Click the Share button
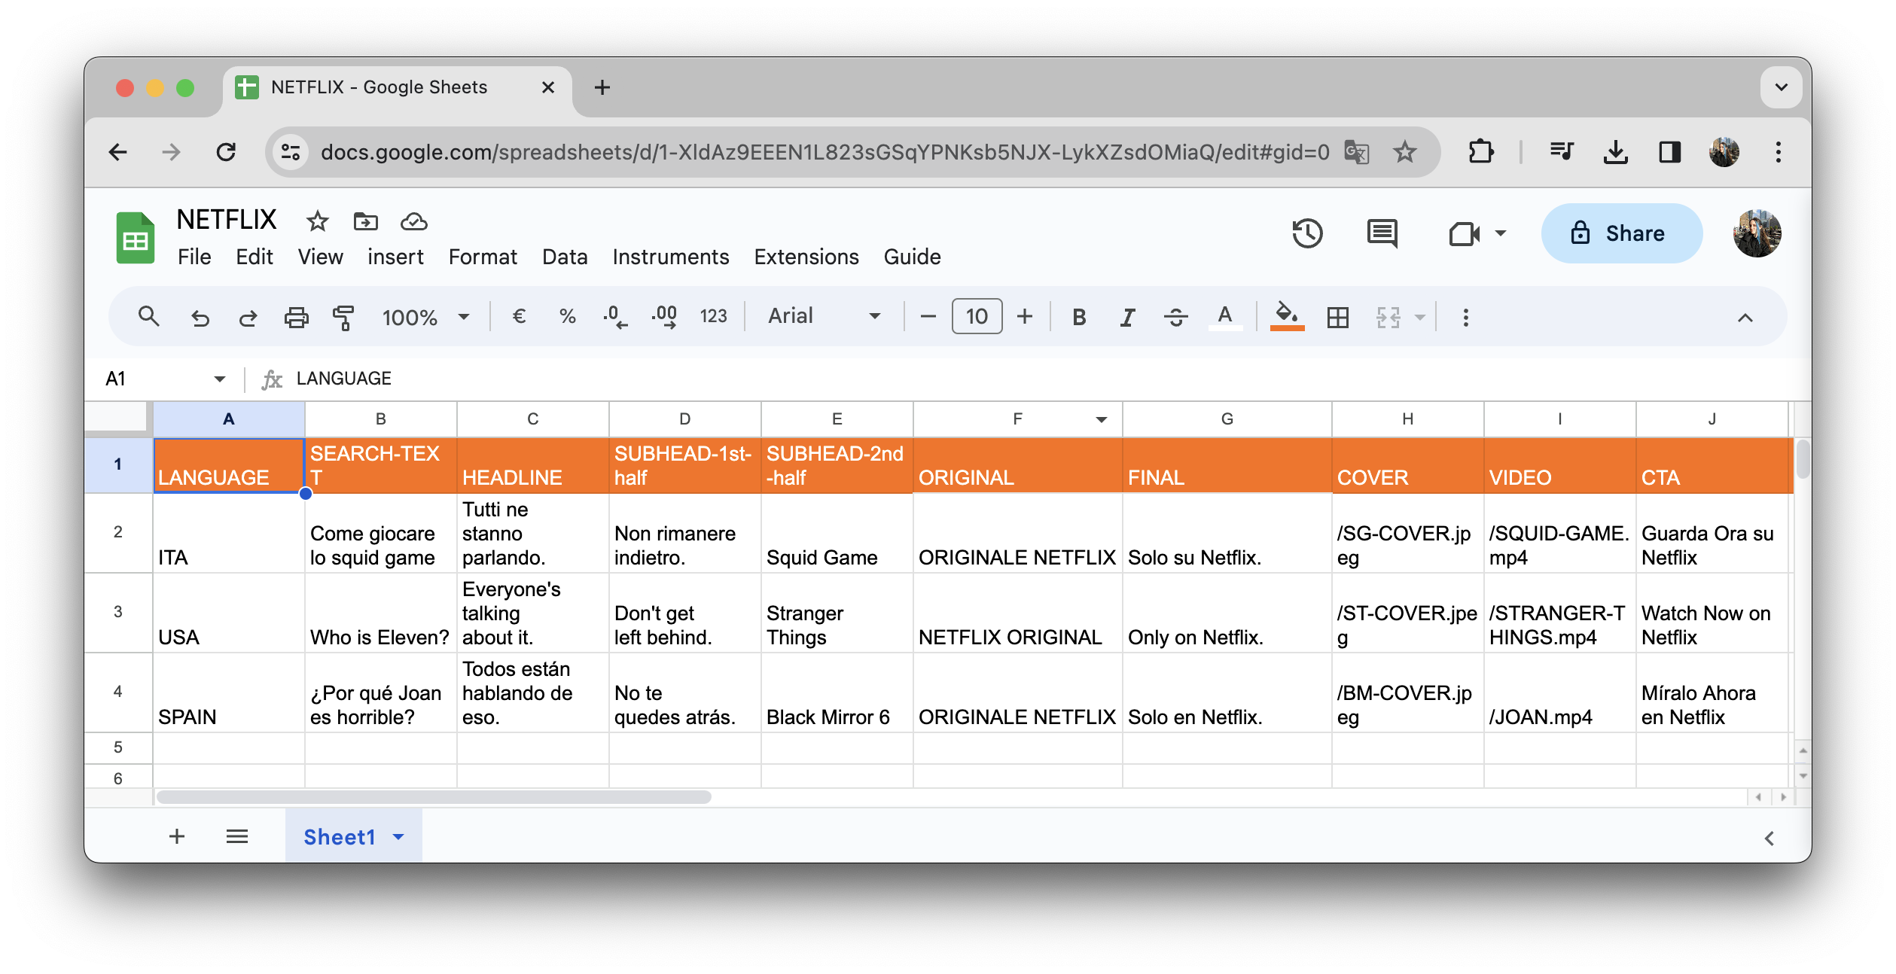Screen dimensions: 1896x974 1621,233
